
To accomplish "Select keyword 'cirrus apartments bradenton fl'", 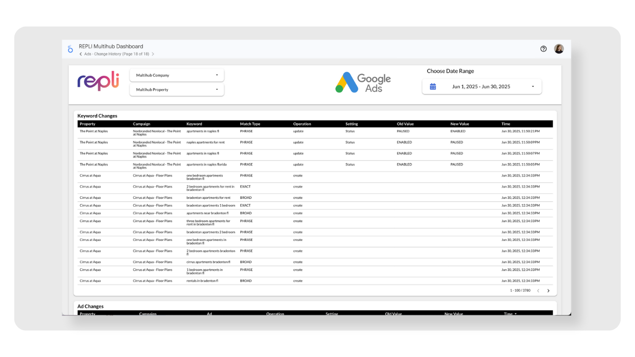I will coord(208,262).
